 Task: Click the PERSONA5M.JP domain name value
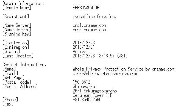(86, 8)
